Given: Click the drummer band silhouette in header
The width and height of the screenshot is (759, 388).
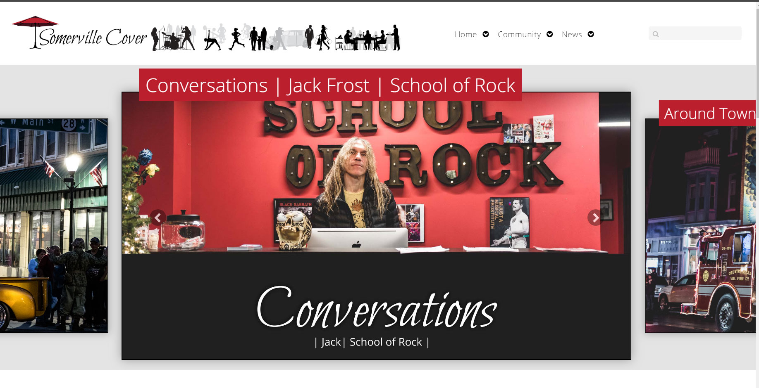Looking at the screenshot, I should tap(174, 38).
